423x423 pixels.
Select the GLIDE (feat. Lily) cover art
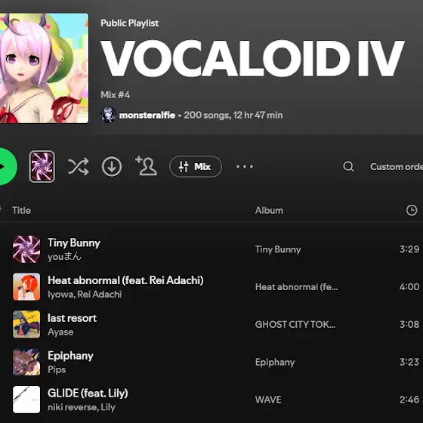coord(26,400)
